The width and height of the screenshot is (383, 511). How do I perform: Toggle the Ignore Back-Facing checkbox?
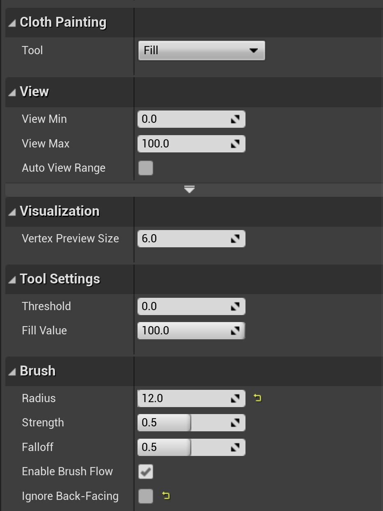[146, 496]
